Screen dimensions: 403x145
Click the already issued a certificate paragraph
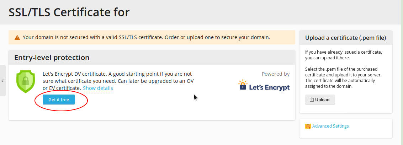343,55
